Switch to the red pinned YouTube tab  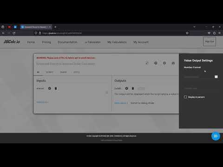[x=9, y=27]
